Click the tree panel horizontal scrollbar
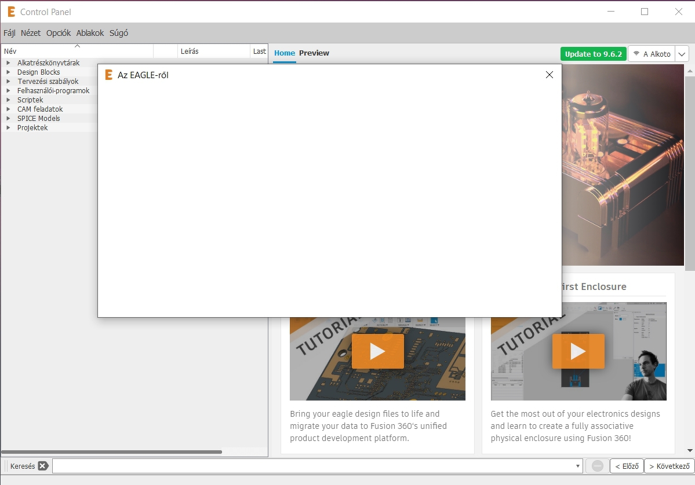This screenshot has width=695, height=485. click(x=111, y=452)
